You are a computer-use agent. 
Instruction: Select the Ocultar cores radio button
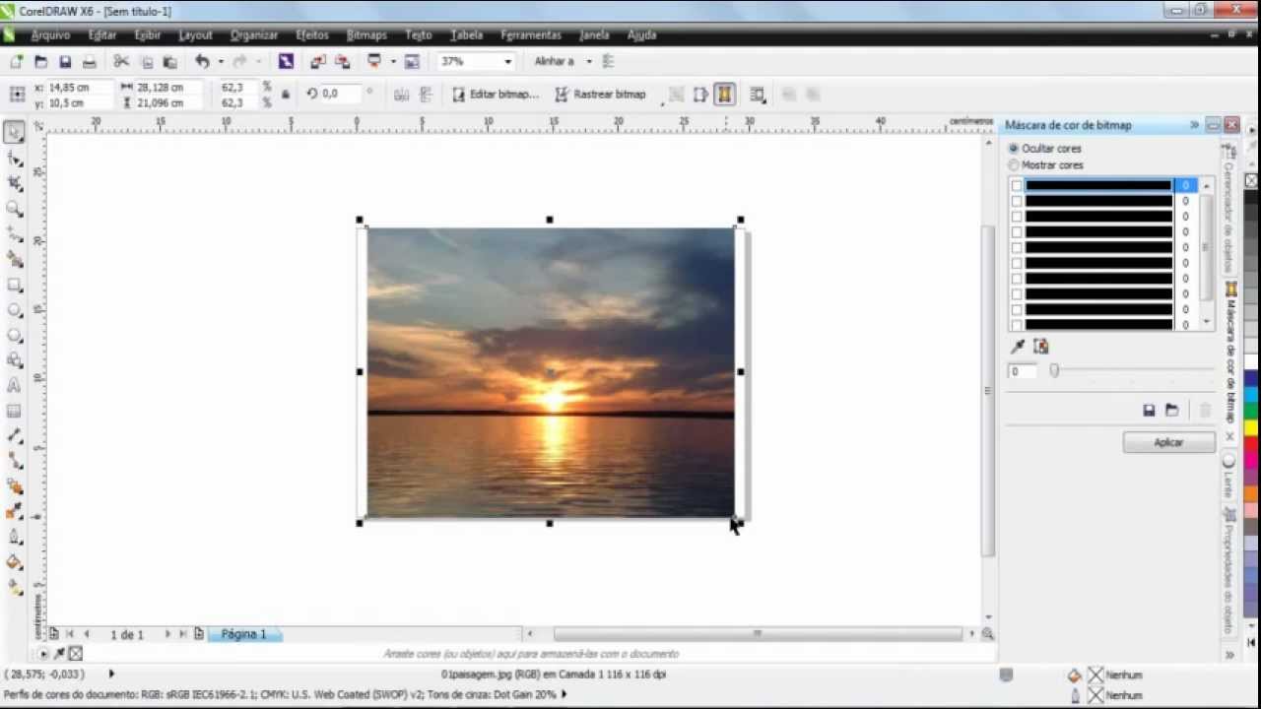pos(1014,148)
